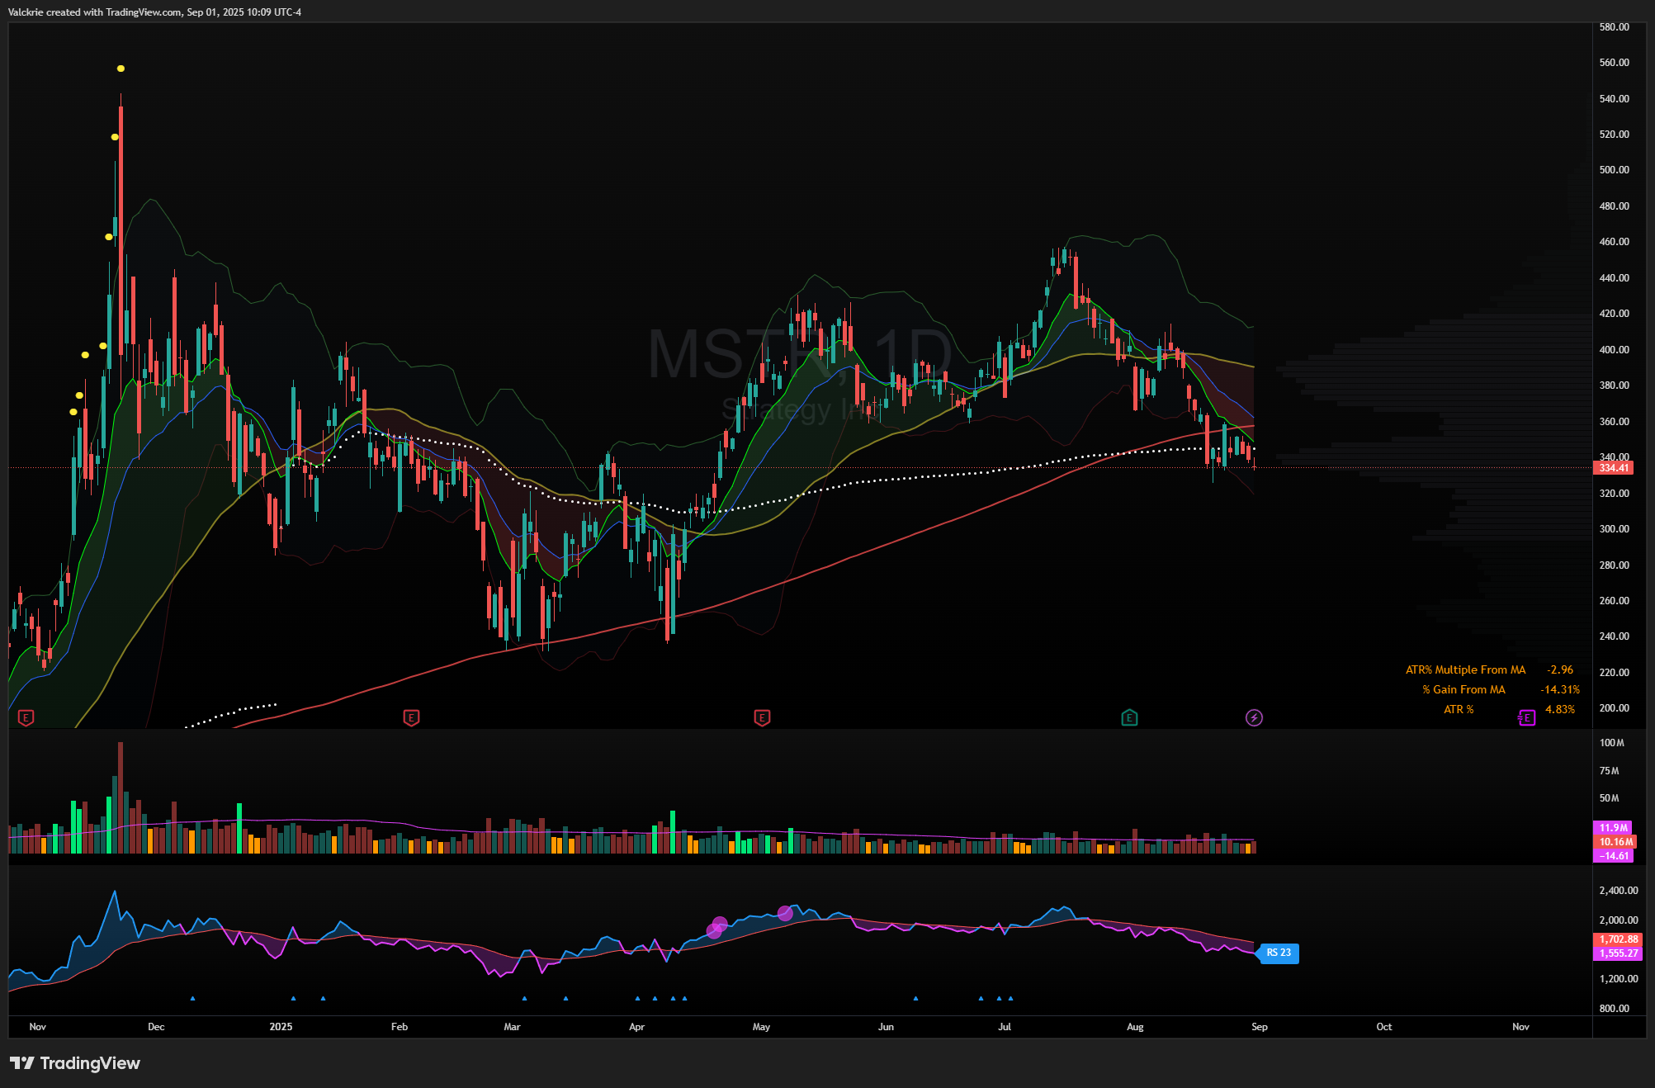The image size is (1655, 1088).
Task: Click the ATR% Multiple From MA text
Action: point(1465,670)
